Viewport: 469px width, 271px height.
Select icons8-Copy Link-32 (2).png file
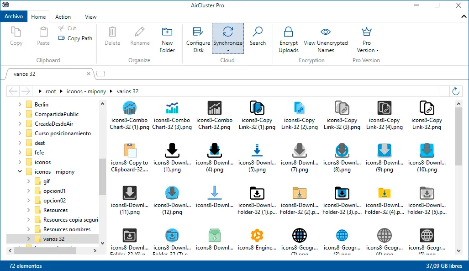(x=300, y=115)
